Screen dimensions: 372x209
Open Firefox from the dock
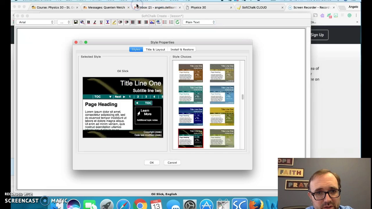256,204
